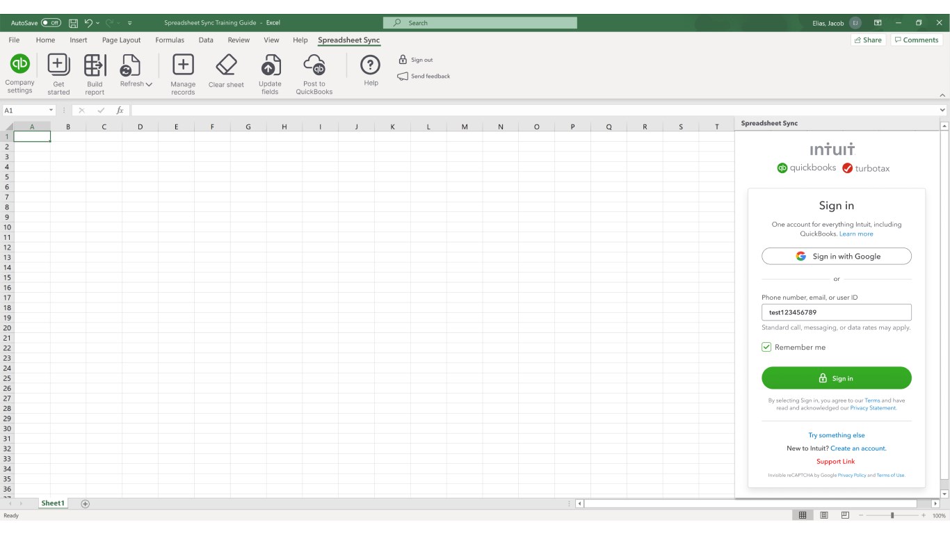Image resolution: width=950 pixels, height=534 pixels.
Task: Click the Get started icon
Action: (58, 65)
